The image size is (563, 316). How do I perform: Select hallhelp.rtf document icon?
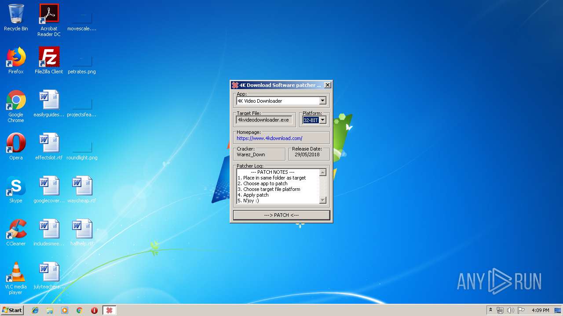tap(82, 233)
